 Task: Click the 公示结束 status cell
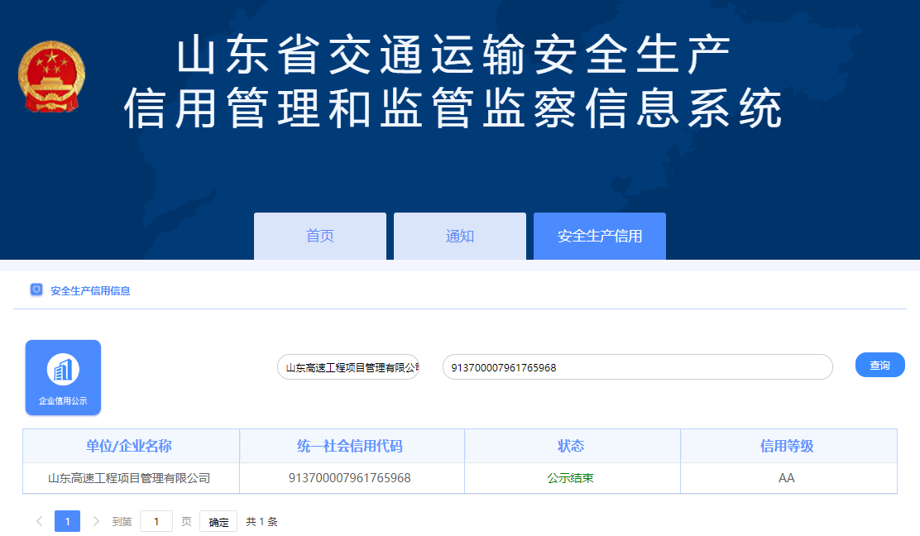tap(571, 478)
